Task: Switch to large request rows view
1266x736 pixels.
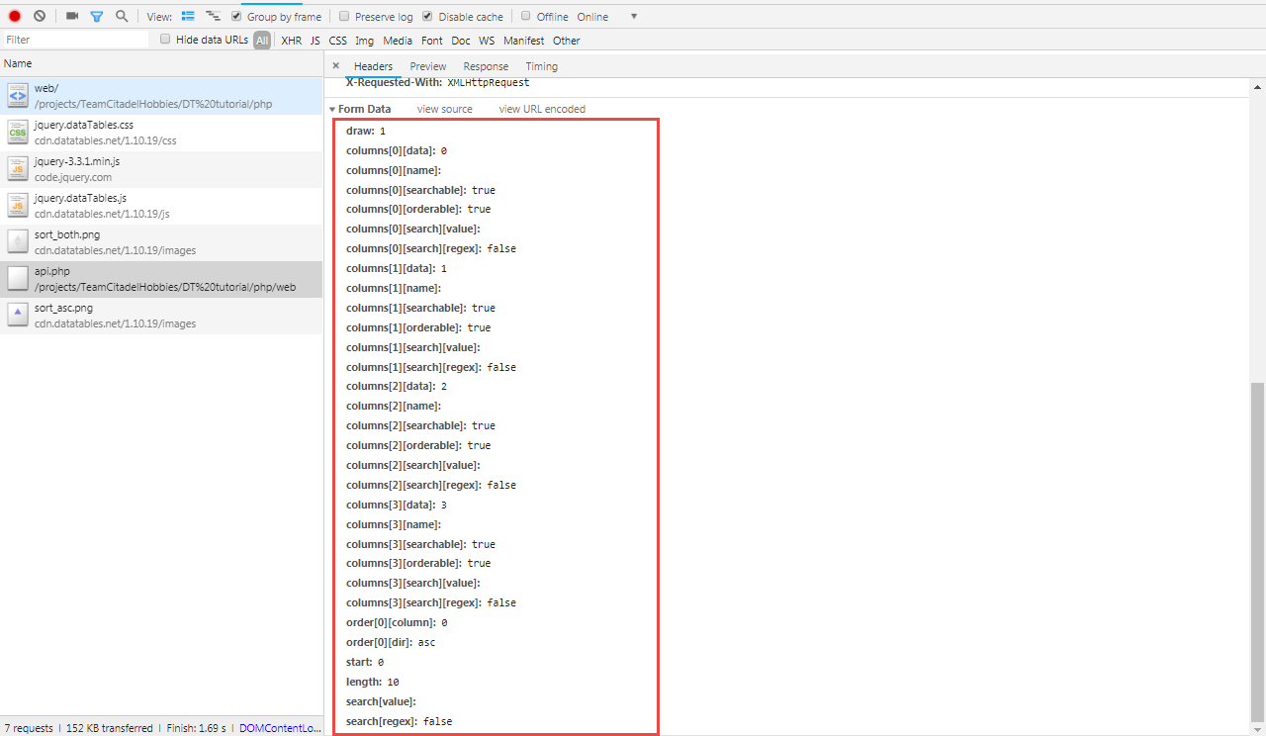Action: click(188, 16)
